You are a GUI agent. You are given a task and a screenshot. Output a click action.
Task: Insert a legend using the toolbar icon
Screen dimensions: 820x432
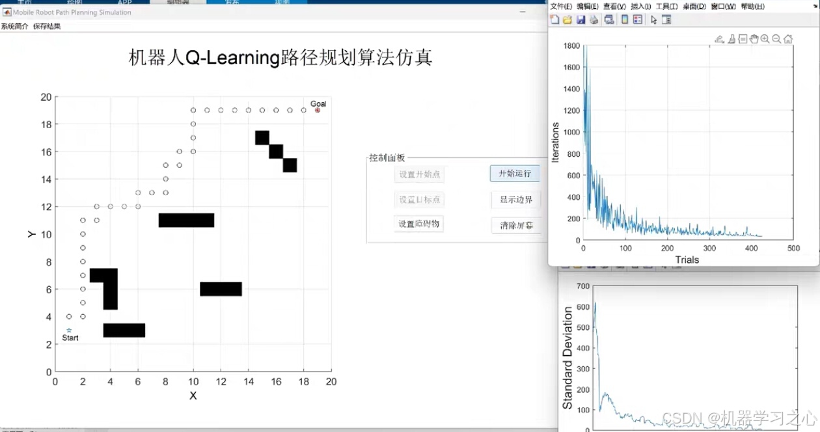(638, 20)
